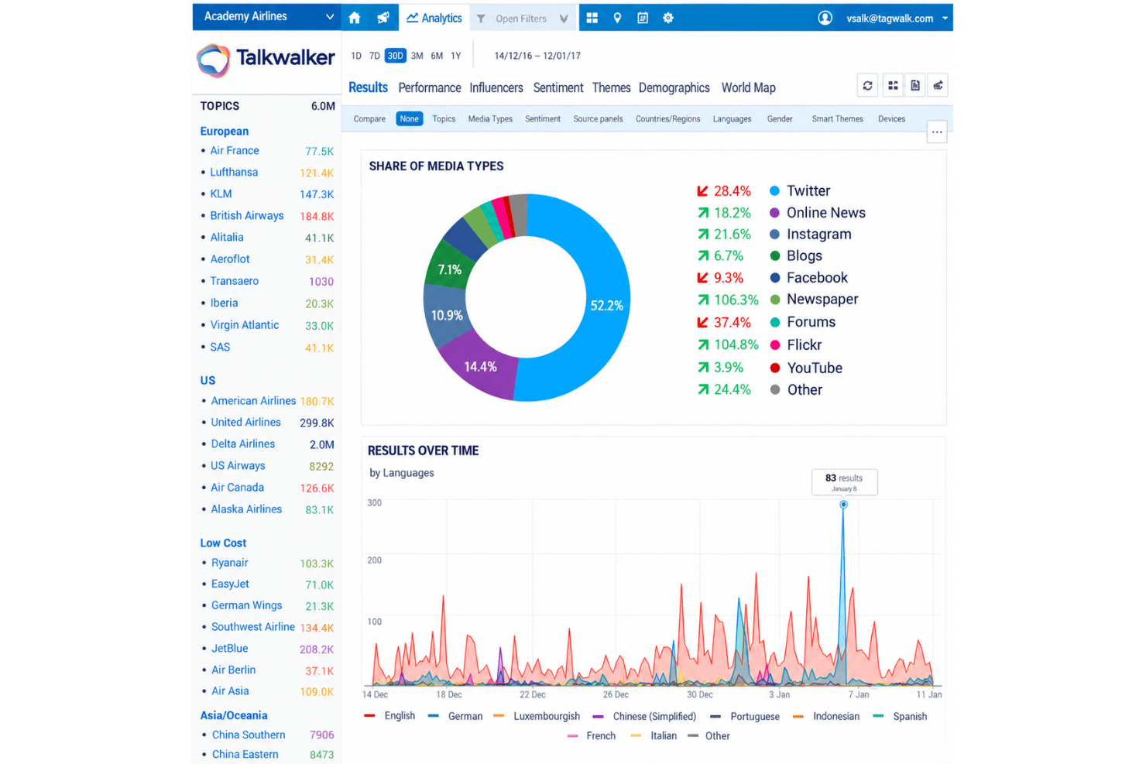Open the Academy Airlines project dropdown
Image resolution: width=1146 pixels, height=764 pixels.
[268, 17]
